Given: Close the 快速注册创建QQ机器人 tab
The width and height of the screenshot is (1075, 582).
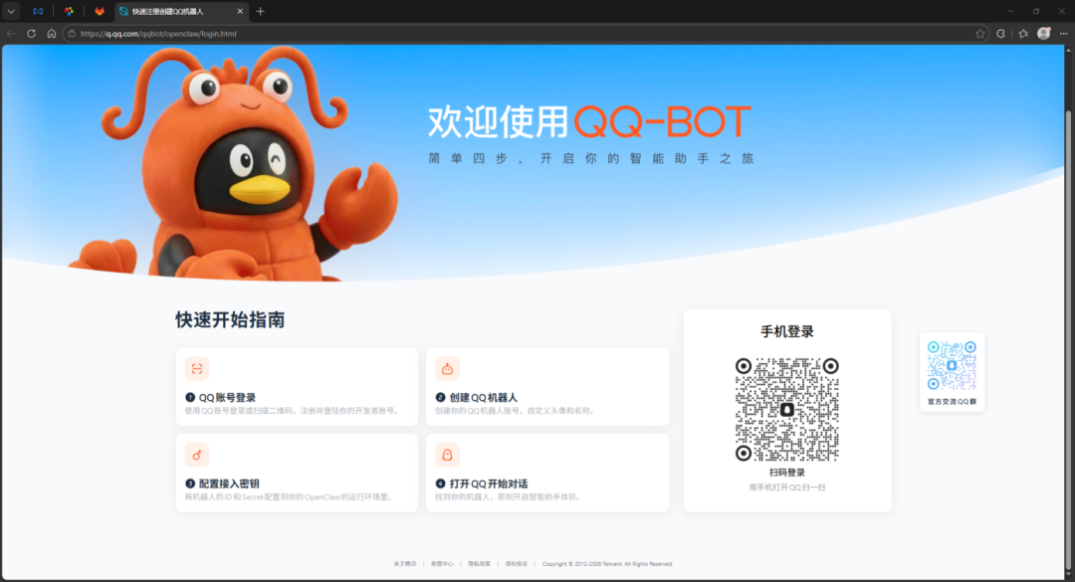Looking at the screenshot, I should [x=240, y=12].
